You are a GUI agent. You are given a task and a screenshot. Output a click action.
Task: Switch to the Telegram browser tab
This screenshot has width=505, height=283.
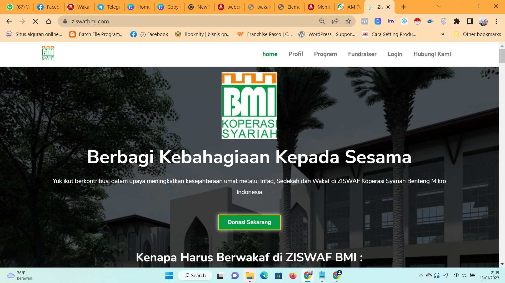pos(109,7)
